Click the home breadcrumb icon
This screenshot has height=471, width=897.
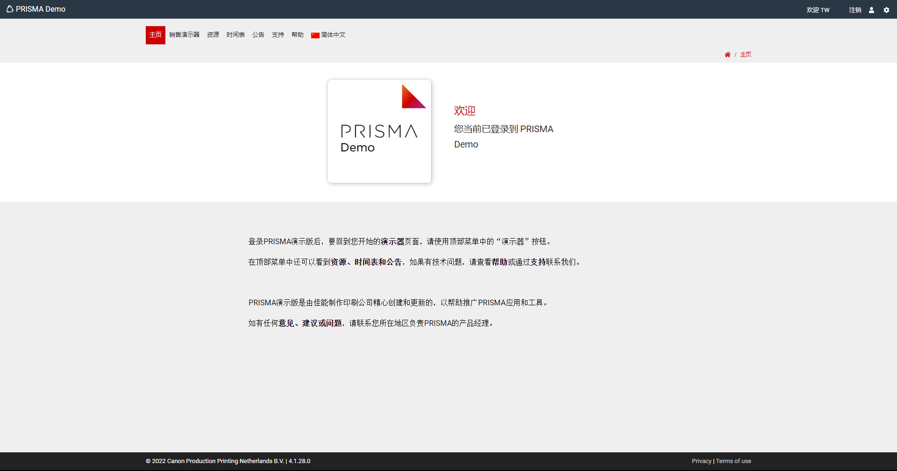[x=727, y=55]
